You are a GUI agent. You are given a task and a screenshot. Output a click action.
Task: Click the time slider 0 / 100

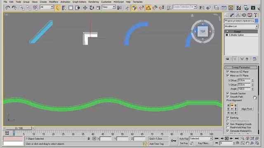pyautogui.click(x=19, y=128)
